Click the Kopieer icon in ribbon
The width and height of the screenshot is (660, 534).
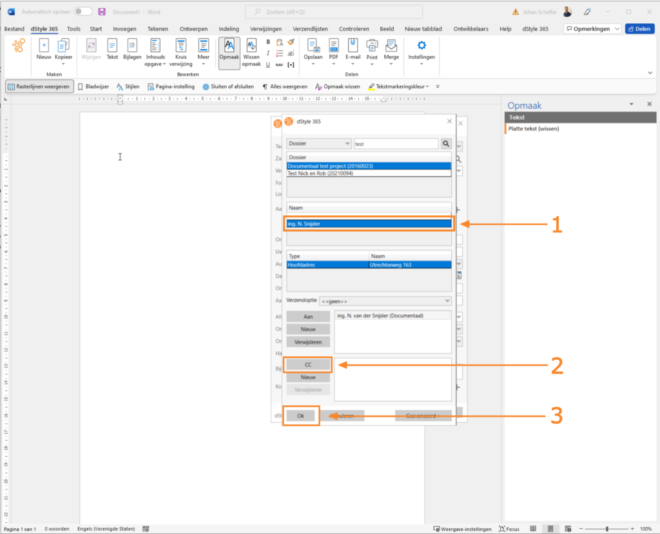(63, 52)
